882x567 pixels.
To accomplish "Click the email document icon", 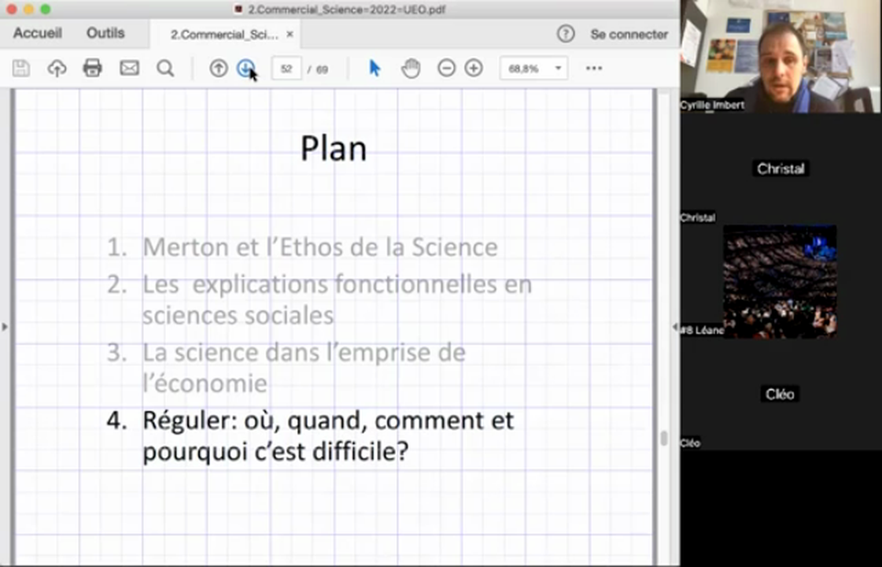I will 128,69.
